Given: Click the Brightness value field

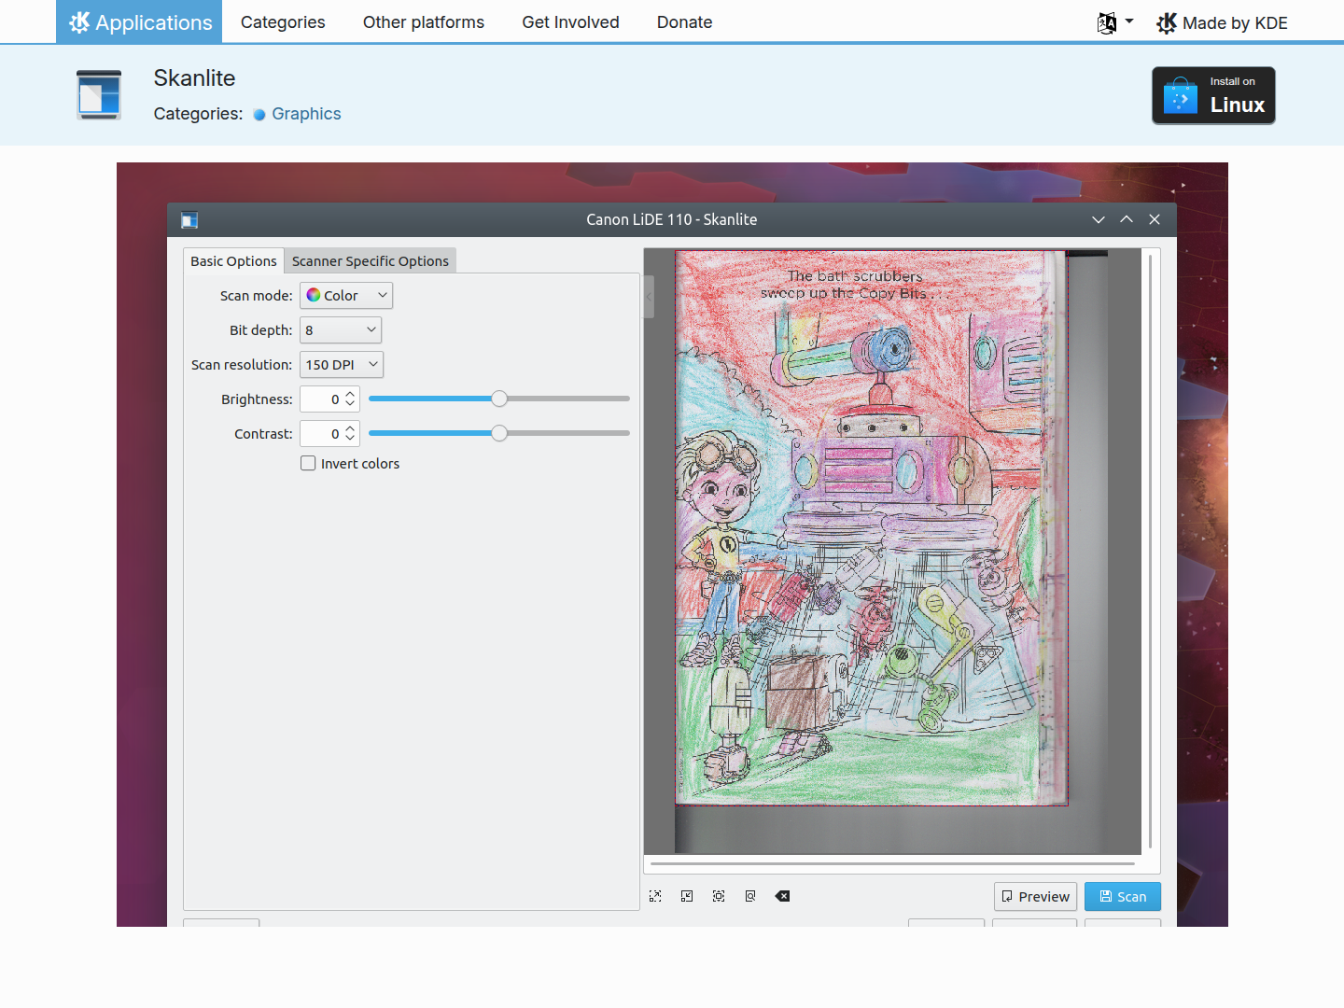Looking at the screenshot, I should point(321,399).
